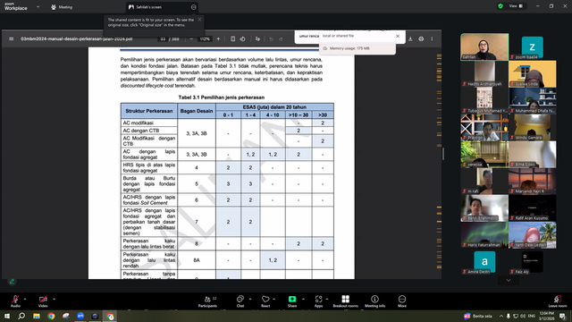This screenshot has height=322, width=572.
Task: Click 'Tabel 3.1 Pemilihan jenis perkerasan' caption
Action: [221, 97]
